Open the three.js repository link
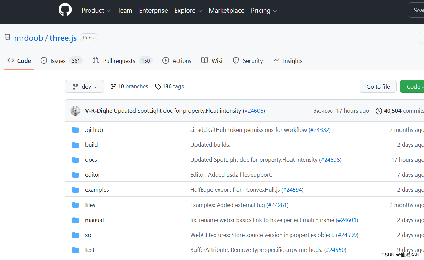 [63, 38]
